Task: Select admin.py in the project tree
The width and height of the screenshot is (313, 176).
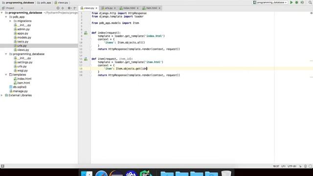Action: click(22, 29)
